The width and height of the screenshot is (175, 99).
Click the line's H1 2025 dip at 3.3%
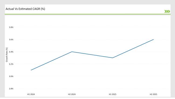point(113,58)
